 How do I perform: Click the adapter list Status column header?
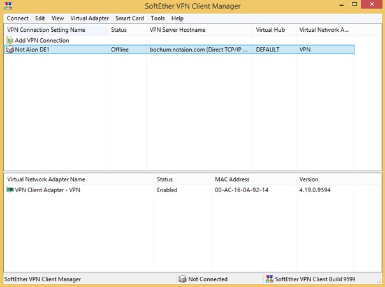pyautogui.click(x=183, y=179)
